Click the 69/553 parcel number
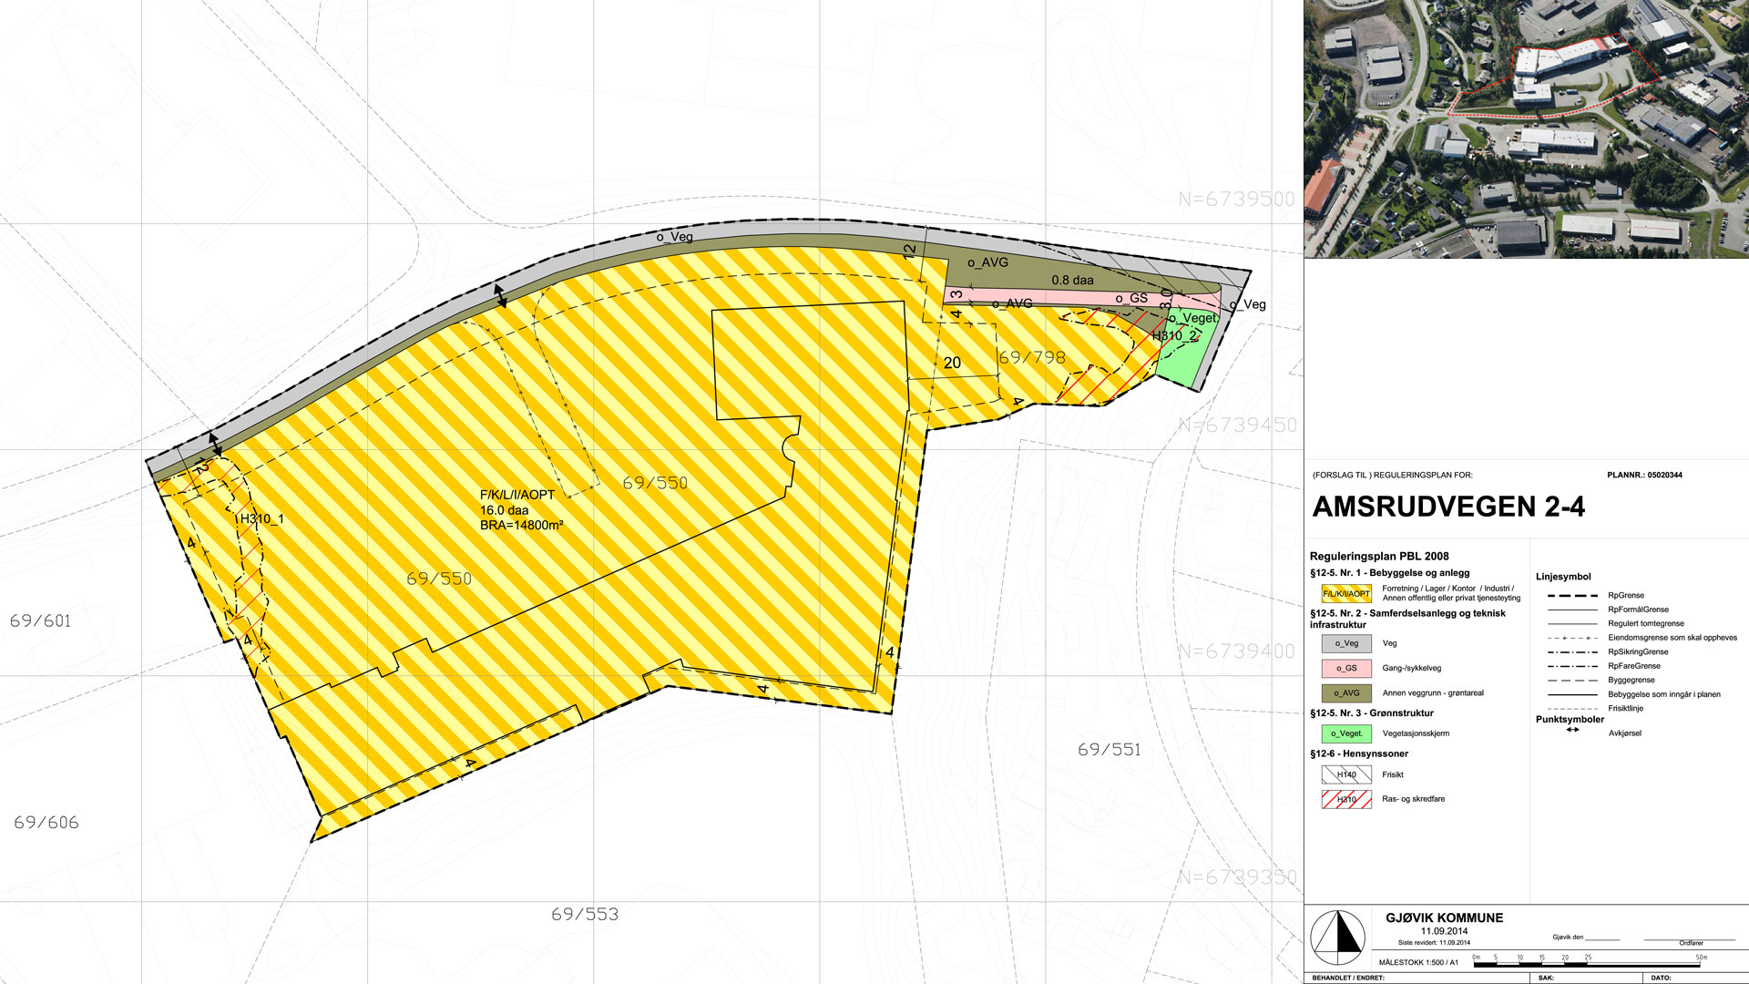 pyautogui.click(x=585, y=914)
